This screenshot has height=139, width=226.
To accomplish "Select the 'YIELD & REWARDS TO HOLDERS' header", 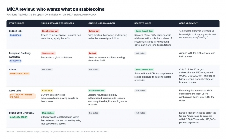I will pos(57,23).
